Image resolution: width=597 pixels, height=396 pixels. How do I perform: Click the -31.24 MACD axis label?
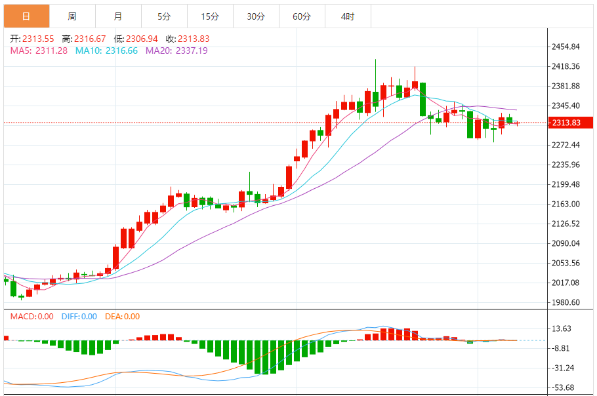pyautogui.click(x=563, y=368)
